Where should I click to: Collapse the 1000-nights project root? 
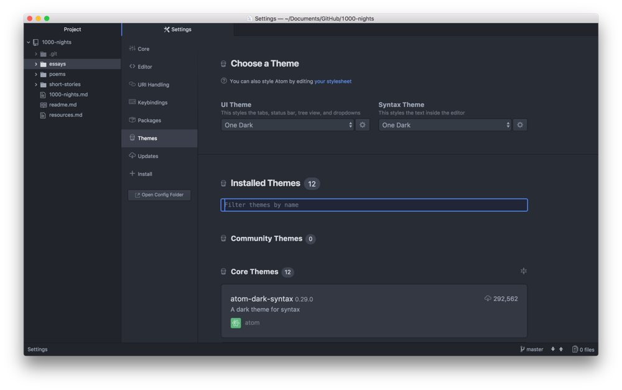(28, 42)
